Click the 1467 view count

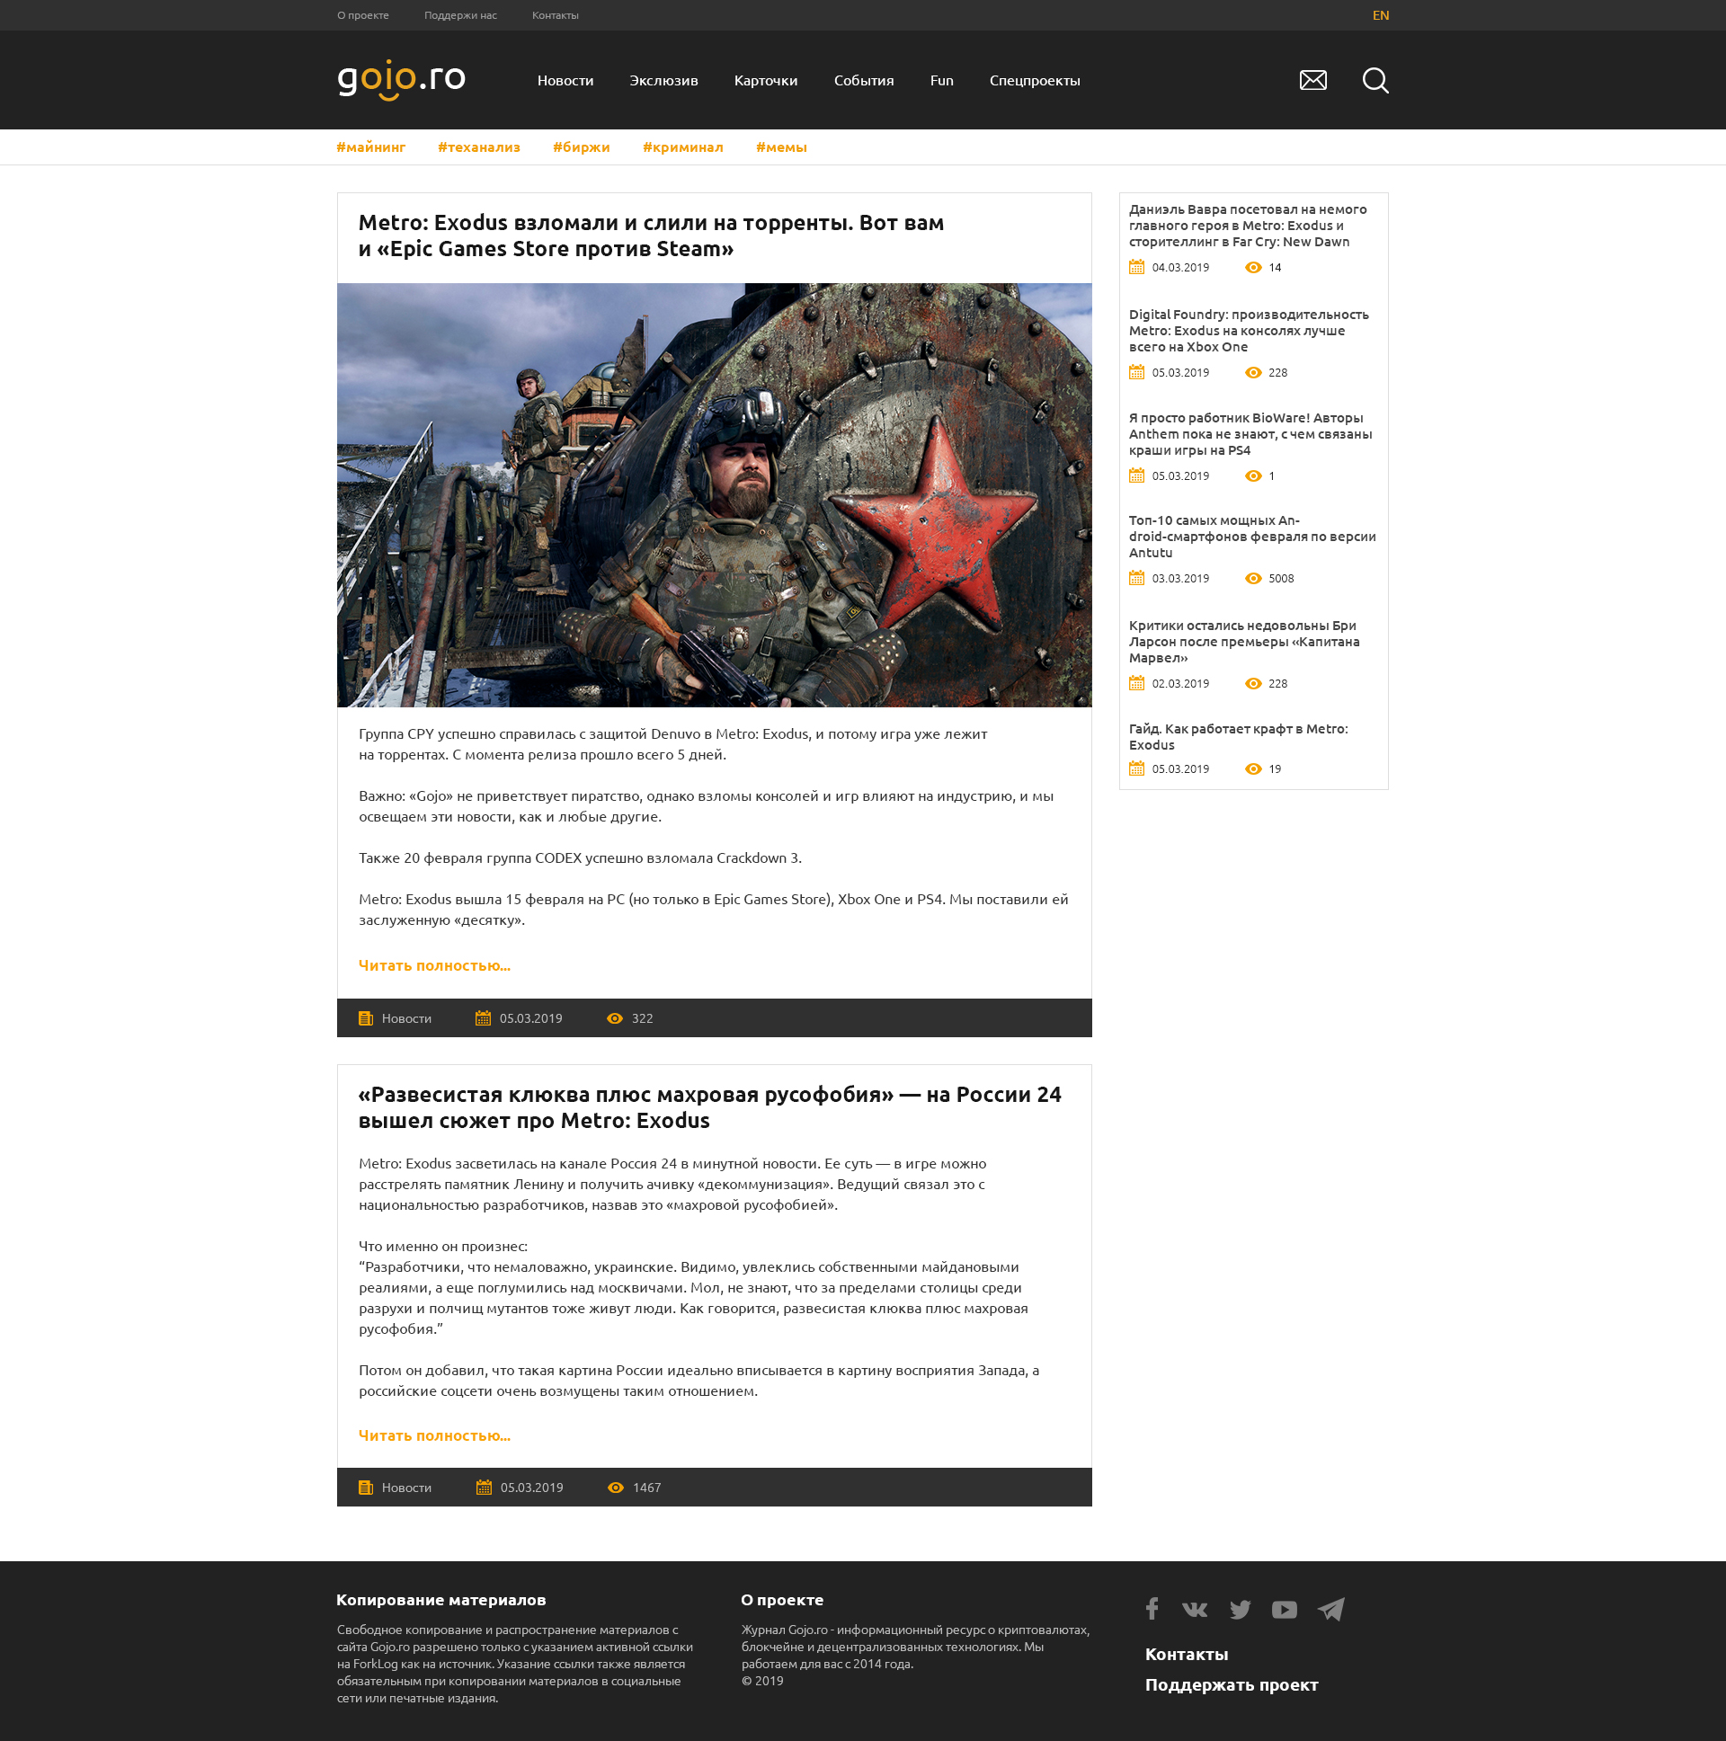point(647,1488)
